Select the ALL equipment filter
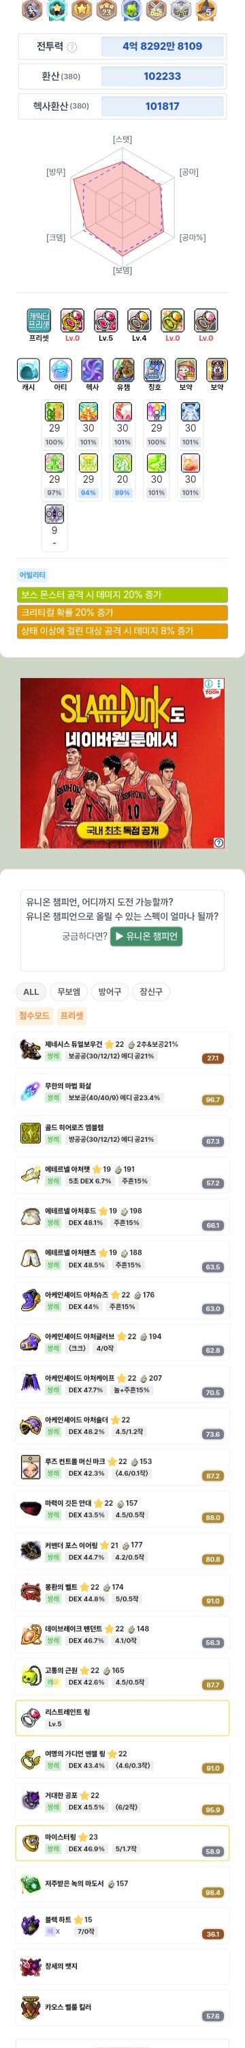The height and width of the screenshot is (2048, 245). point(31,992)
